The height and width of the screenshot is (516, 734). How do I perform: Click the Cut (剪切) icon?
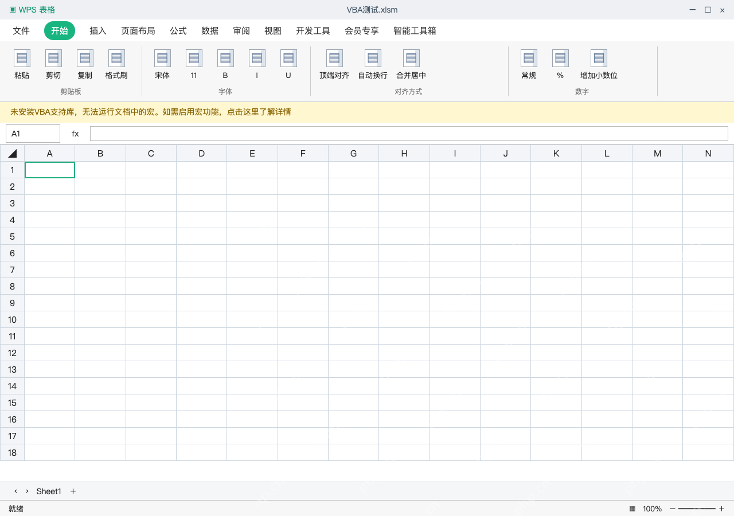[x=53, y=58]
